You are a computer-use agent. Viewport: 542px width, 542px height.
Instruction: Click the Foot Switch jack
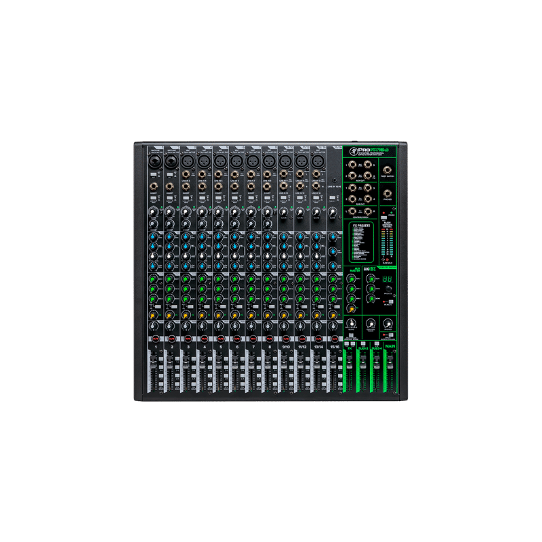387,169
